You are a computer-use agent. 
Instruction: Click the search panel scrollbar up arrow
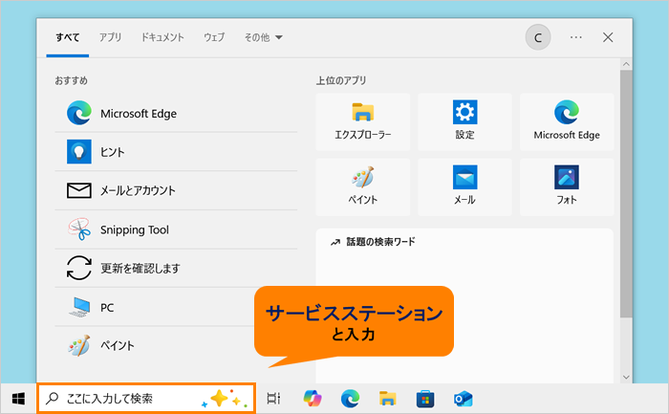(626, 64)
